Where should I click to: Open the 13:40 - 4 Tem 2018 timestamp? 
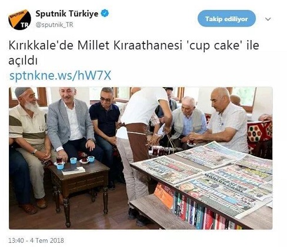click(36, 241)
